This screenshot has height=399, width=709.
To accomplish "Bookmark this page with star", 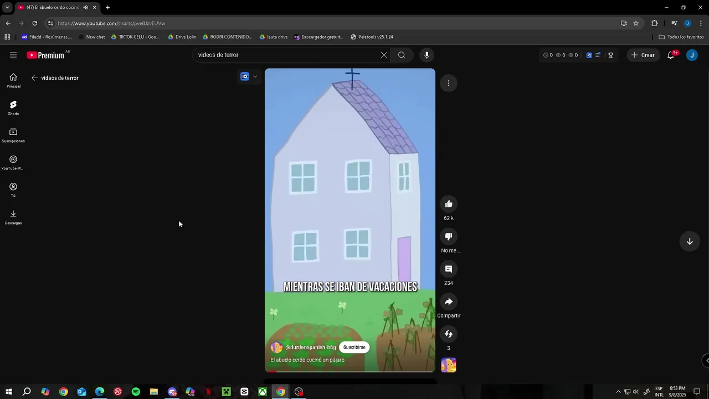I will pos(636,23).
